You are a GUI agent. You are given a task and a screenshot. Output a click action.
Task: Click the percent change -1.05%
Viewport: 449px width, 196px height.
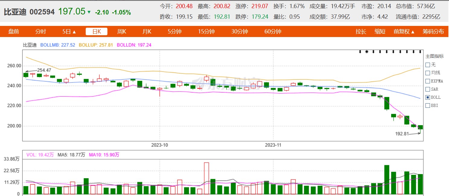[121, 12]
